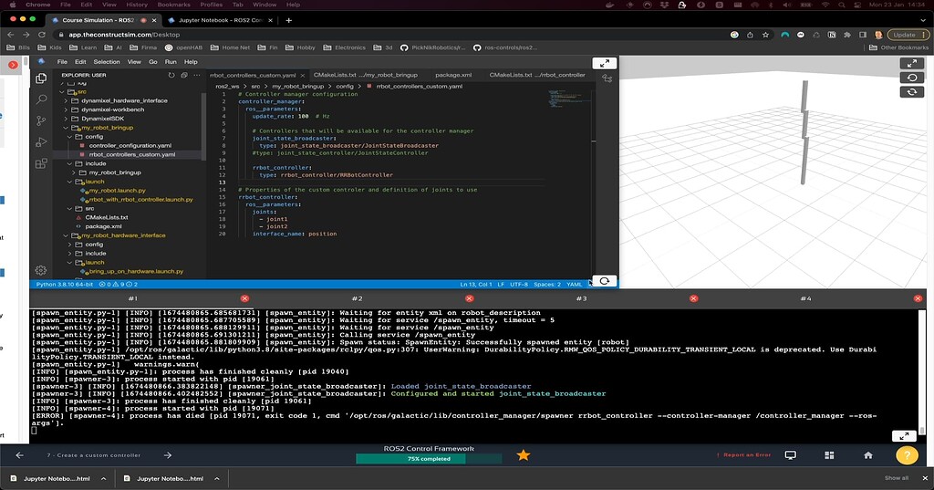Reload the code editor panel
This screenshot has width=934, height=490.
pos(604,281)
